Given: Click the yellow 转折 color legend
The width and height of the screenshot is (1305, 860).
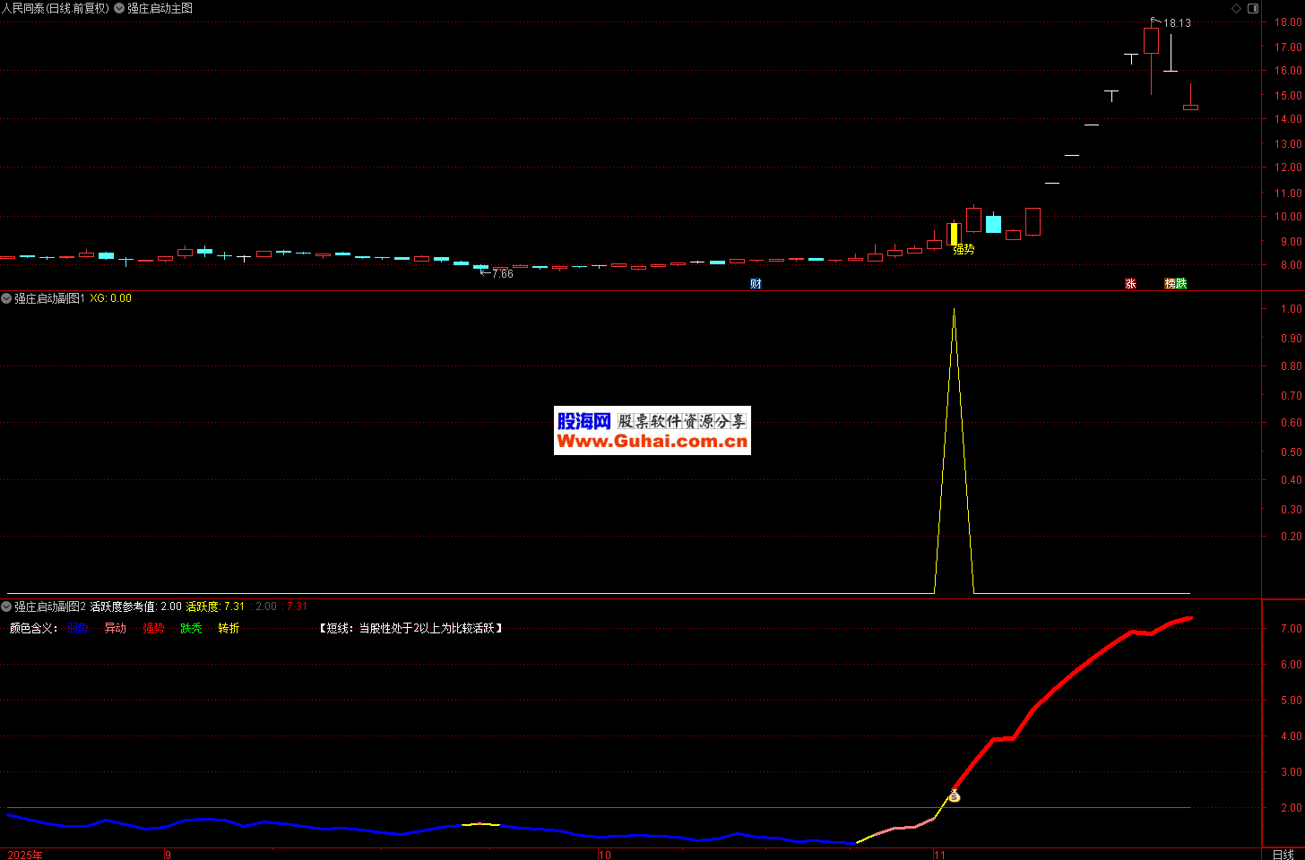Looking at the screenshot, I should 229,629.
